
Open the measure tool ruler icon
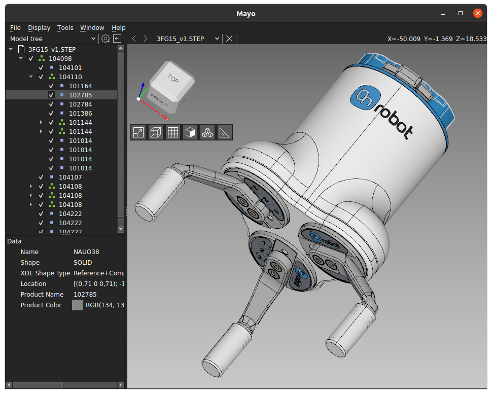click(x=224, y=132)
